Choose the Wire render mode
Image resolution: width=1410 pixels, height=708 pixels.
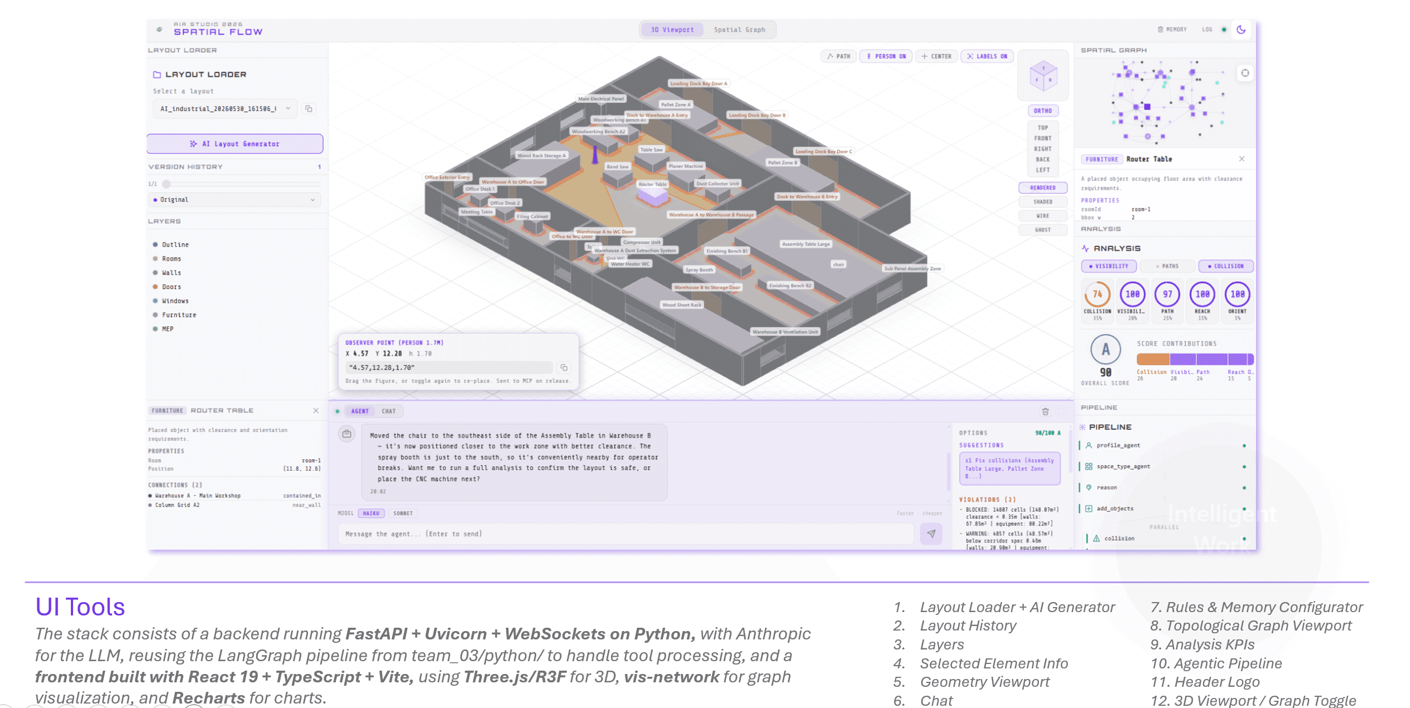pyautogui.click(x=1042, y=216)
